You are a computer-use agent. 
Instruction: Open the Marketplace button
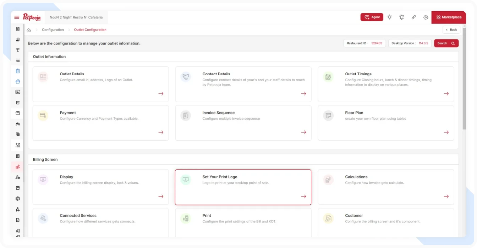(x=449, y=17)
